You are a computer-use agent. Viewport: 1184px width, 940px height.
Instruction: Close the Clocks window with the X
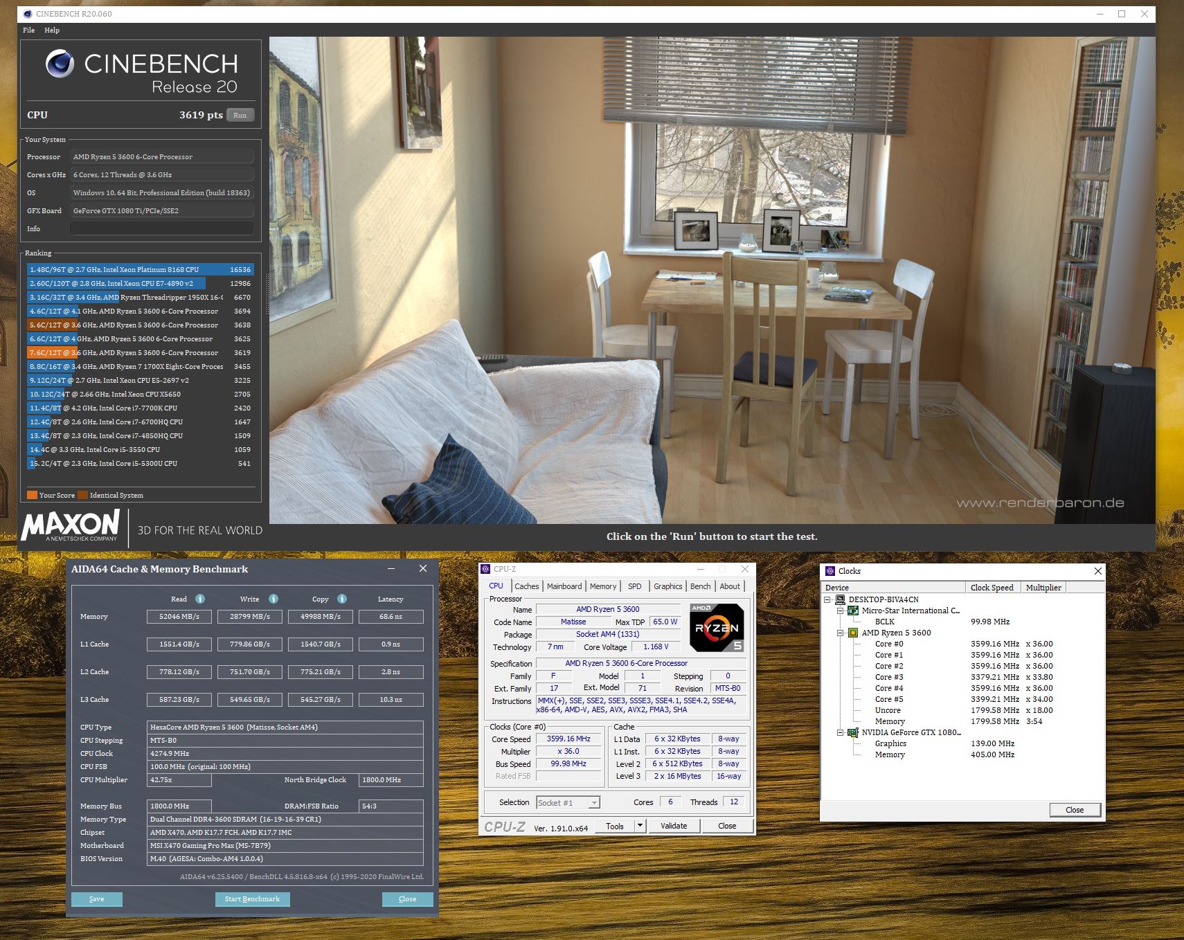(x=1097, y=571)
